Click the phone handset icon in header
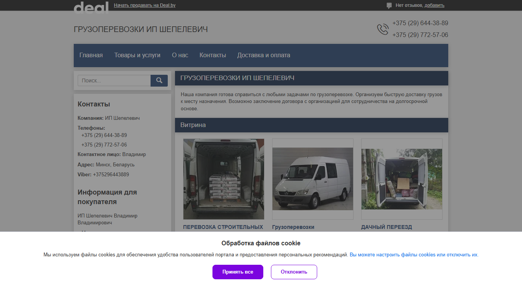Screen dimensions: 522x293 tap(383, 29)
